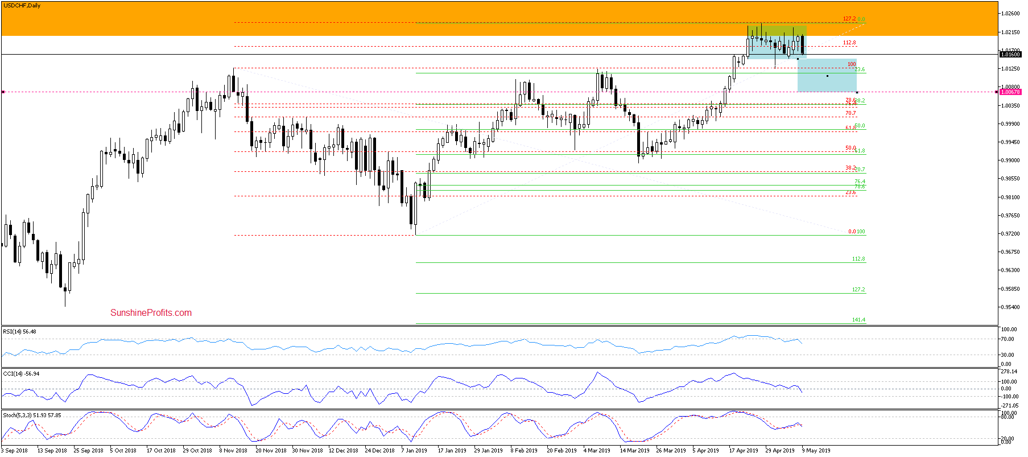Click the 0.95400 price axis label
This screenshot has width=1028, height=457.
pyautogui.click(x=1010, y=307)
